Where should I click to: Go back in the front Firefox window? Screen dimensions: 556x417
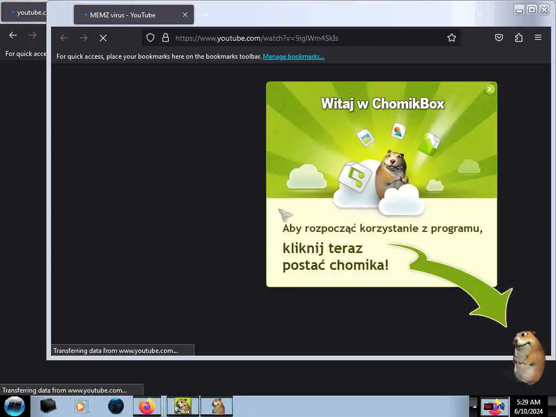pos(64,38)
